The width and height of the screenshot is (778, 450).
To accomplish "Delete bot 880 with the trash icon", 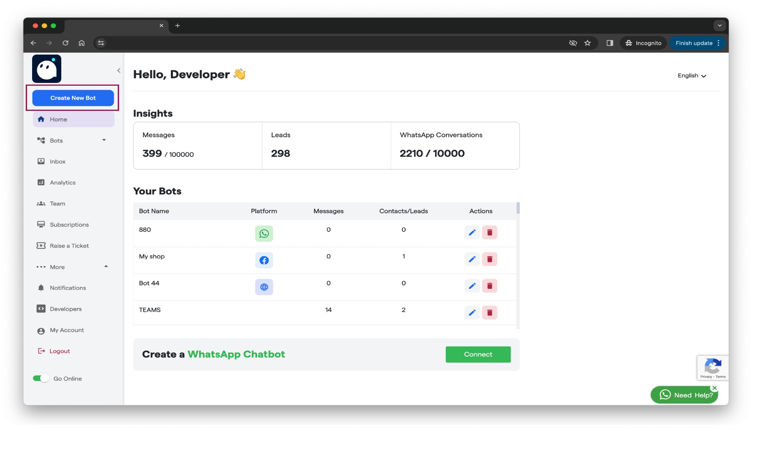I will [x=490, y=232].
